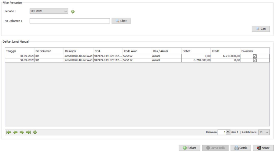Increase the Halaman page number stepper

point(228,131)
